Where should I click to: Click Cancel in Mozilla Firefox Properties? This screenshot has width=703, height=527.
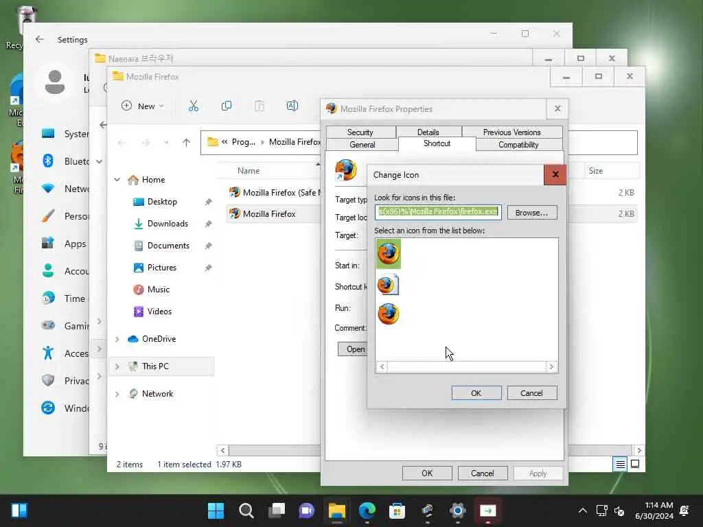point(483,473)
